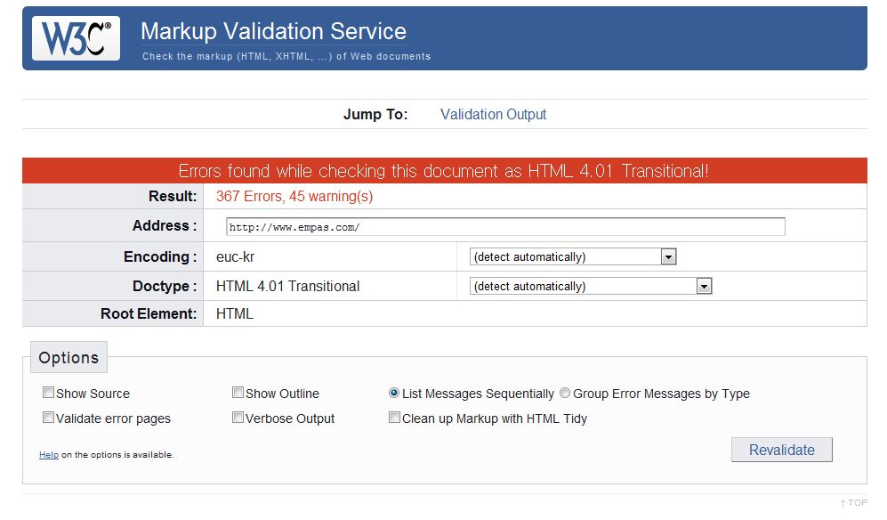Click the '367 Errors, 45 warning(s)' result text
The width and height of the screenshot is (887, 520).
coord(294,197)
